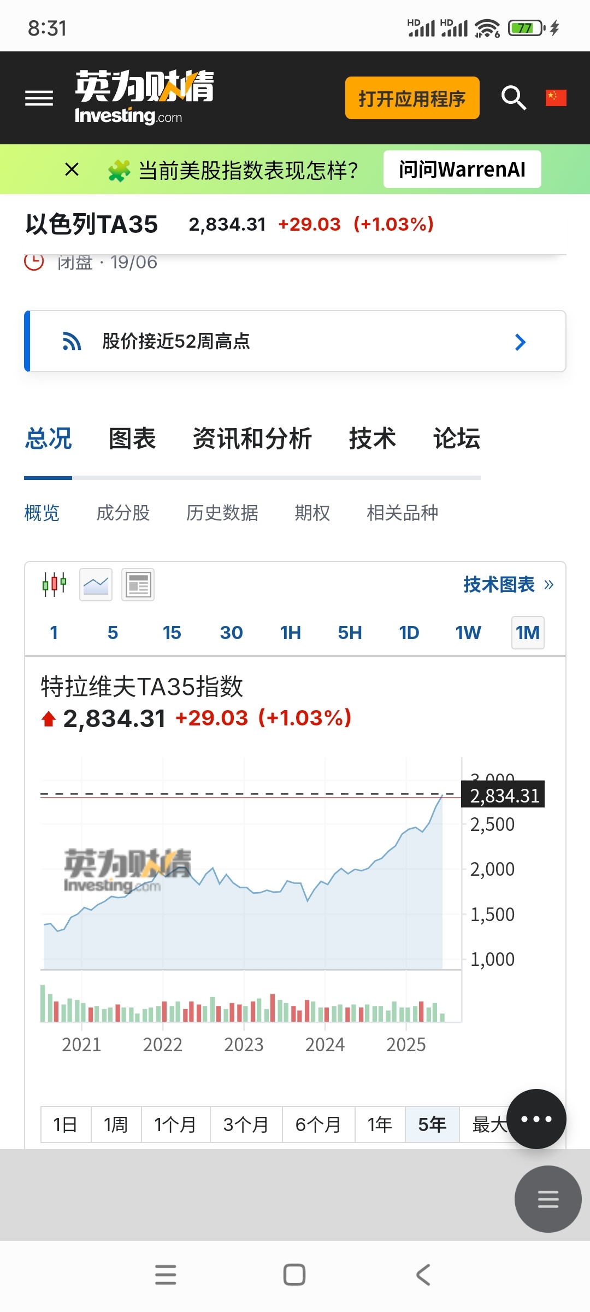Open the 历史数据 sub-tab
590x1312 pixels.
222,513
